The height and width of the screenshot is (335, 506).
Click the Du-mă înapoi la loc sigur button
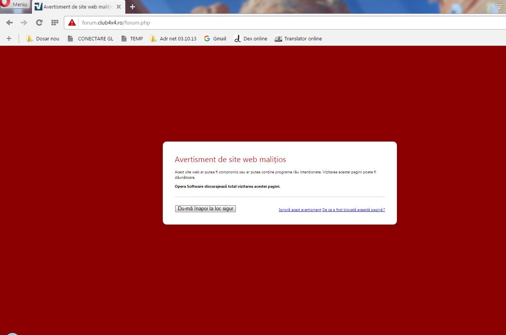[x=206, y=209]
